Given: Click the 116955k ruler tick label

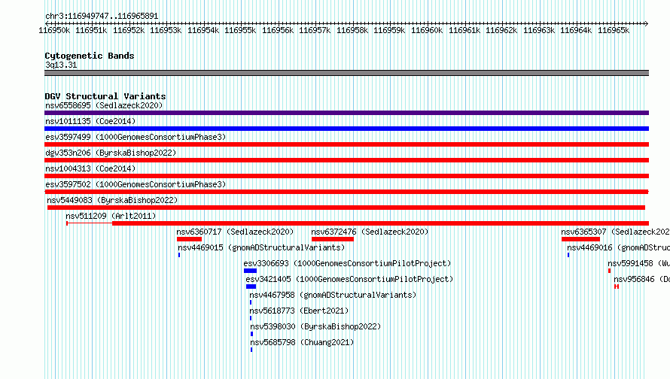Looking at the screenshot, I should (x=240, y=30).
